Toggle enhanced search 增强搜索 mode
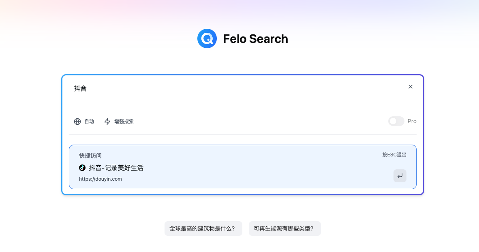 coord(119,121)
